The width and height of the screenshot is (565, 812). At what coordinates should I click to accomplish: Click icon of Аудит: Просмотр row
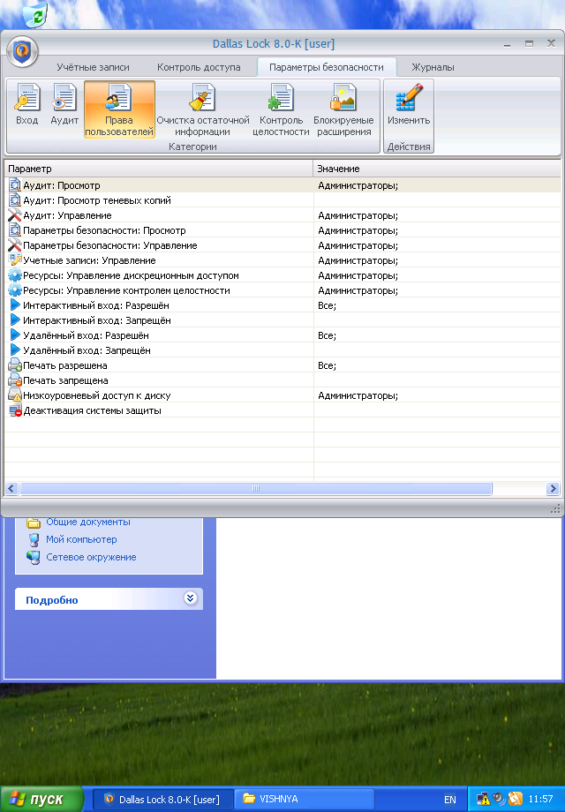coord(15,184)
